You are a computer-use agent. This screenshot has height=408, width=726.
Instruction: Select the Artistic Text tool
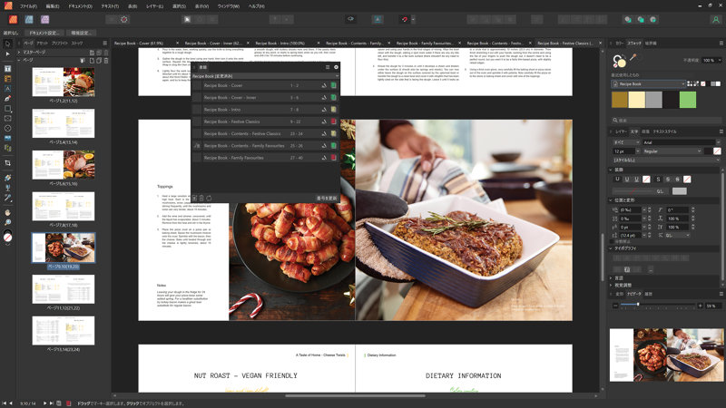[x=7, y=88]
